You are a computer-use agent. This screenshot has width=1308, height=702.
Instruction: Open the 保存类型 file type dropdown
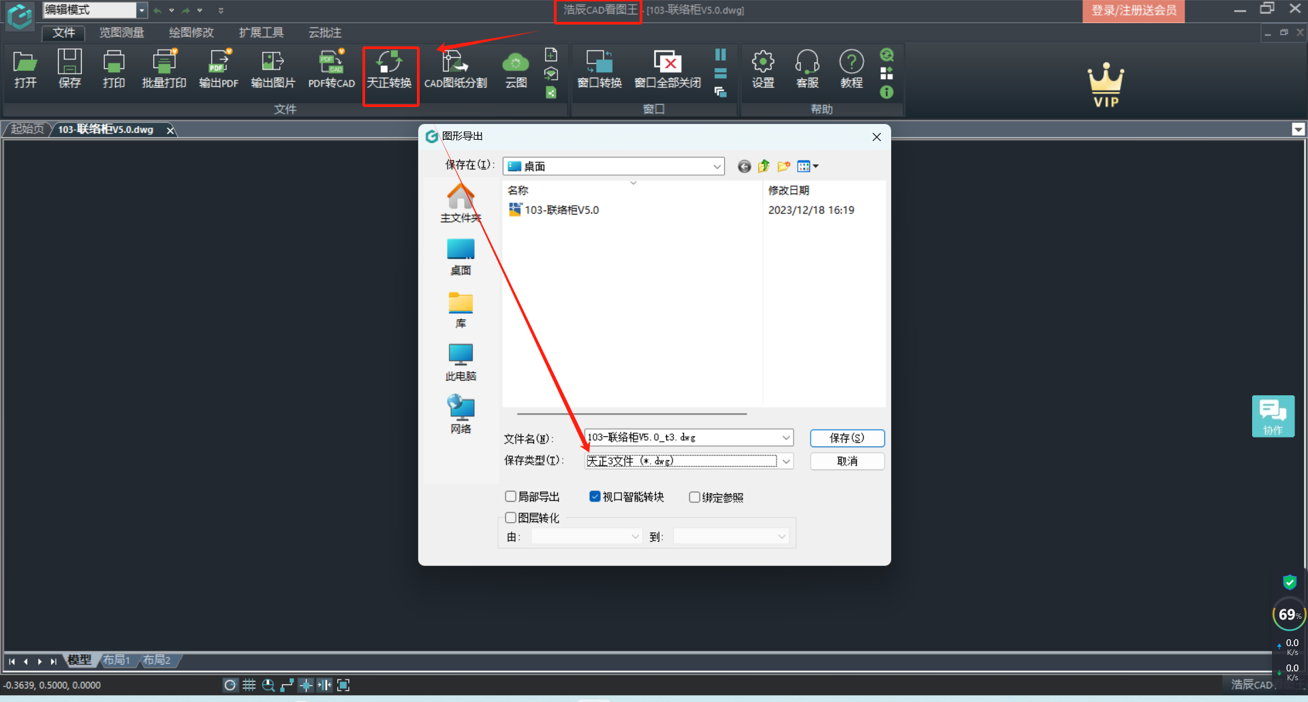786,461
